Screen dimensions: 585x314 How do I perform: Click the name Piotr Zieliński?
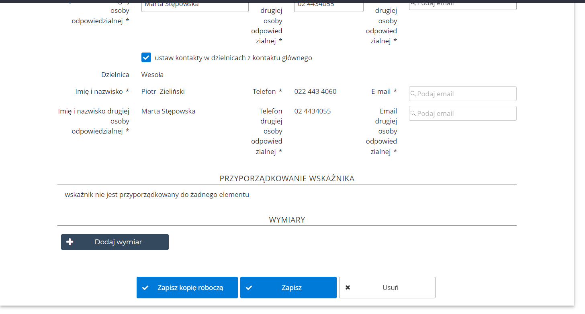coord(163,91)
